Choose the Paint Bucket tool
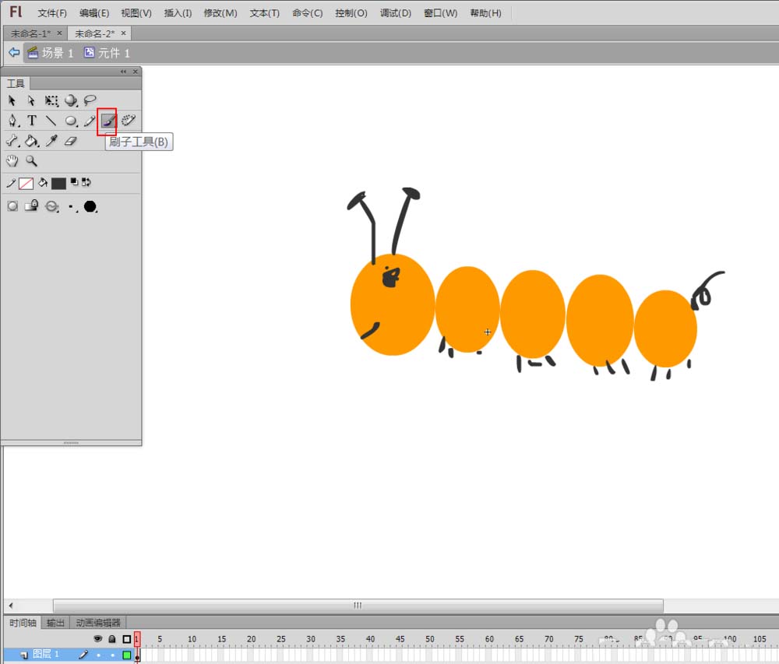The width and height of the screenshot is (779, 664). pyautogui.click(x=31, y=141)
